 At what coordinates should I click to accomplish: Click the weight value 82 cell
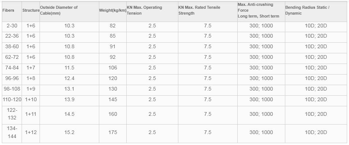point(113,26)
